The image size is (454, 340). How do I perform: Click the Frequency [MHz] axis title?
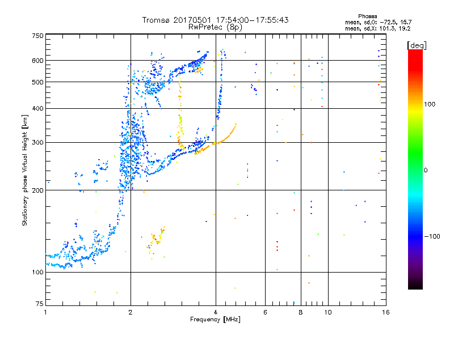(x=215, y=320)
